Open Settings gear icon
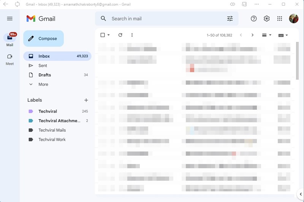Image resolution: width=304 pixels, height=202 pixels. [267, 19]
